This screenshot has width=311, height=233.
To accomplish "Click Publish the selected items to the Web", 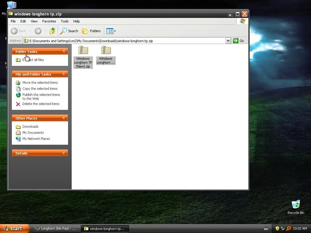I will pos(41,96).
